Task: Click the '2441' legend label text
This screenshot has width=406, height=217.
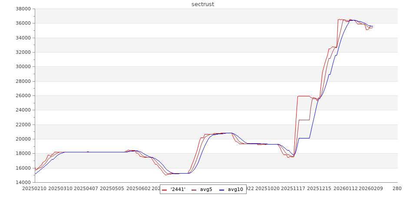Action: [x=178, y=190]
